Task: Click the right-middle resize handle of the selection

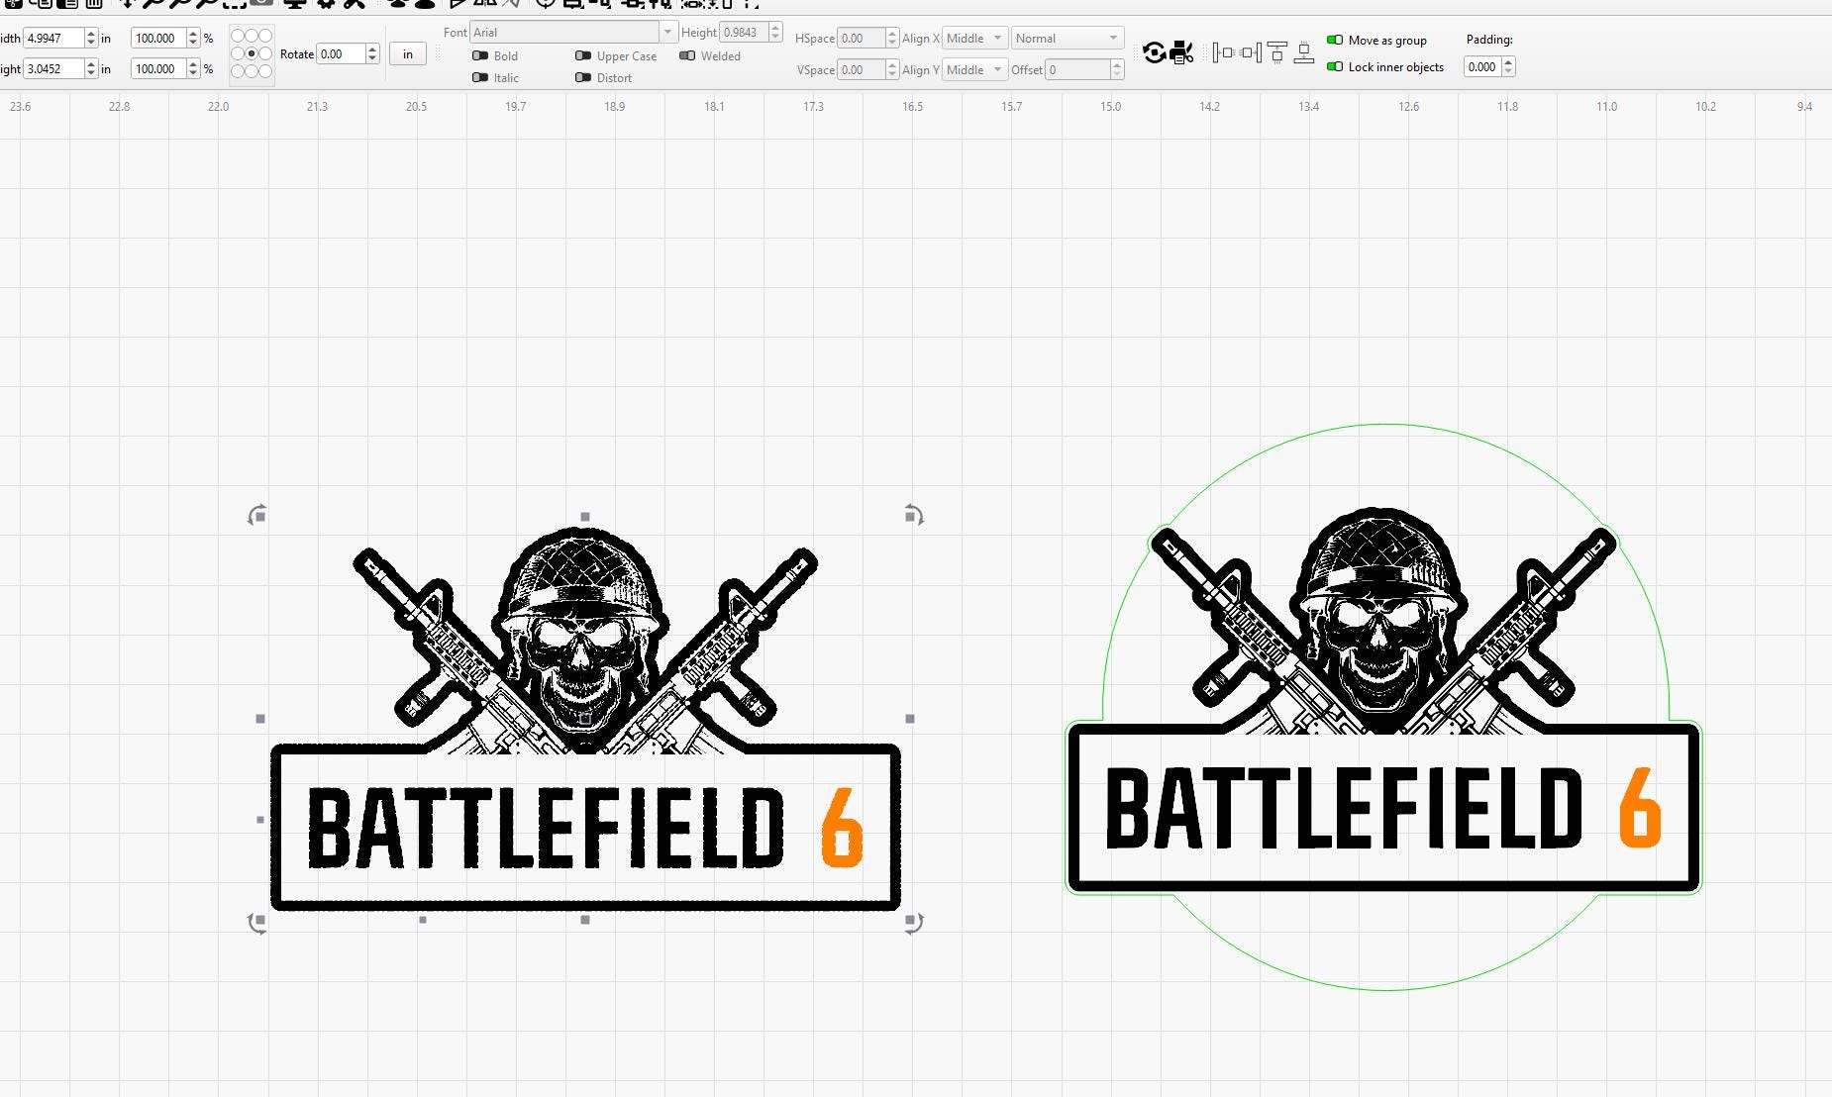Action: click(x=910, y=719)
